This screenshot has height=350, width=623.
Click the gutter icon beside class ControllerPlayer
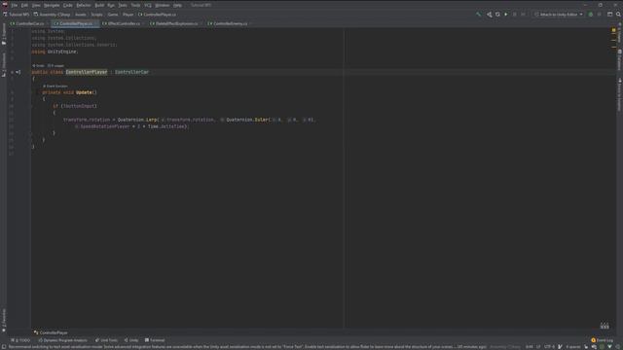[x=18, y=72]
